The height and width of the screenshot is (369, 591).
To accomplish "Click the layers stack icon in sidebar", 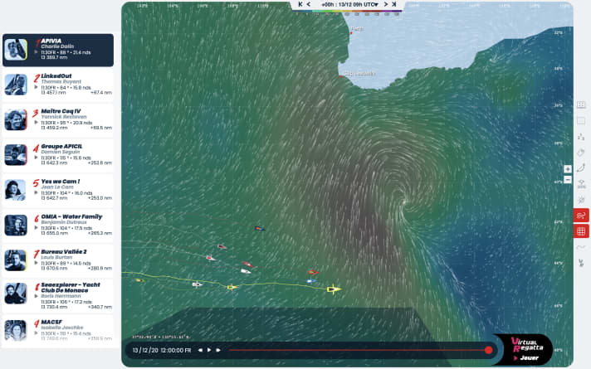I will point(581,184).
